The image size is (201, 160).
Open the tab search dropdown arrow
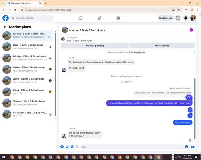pyautogui.click(x=3, y=3)
